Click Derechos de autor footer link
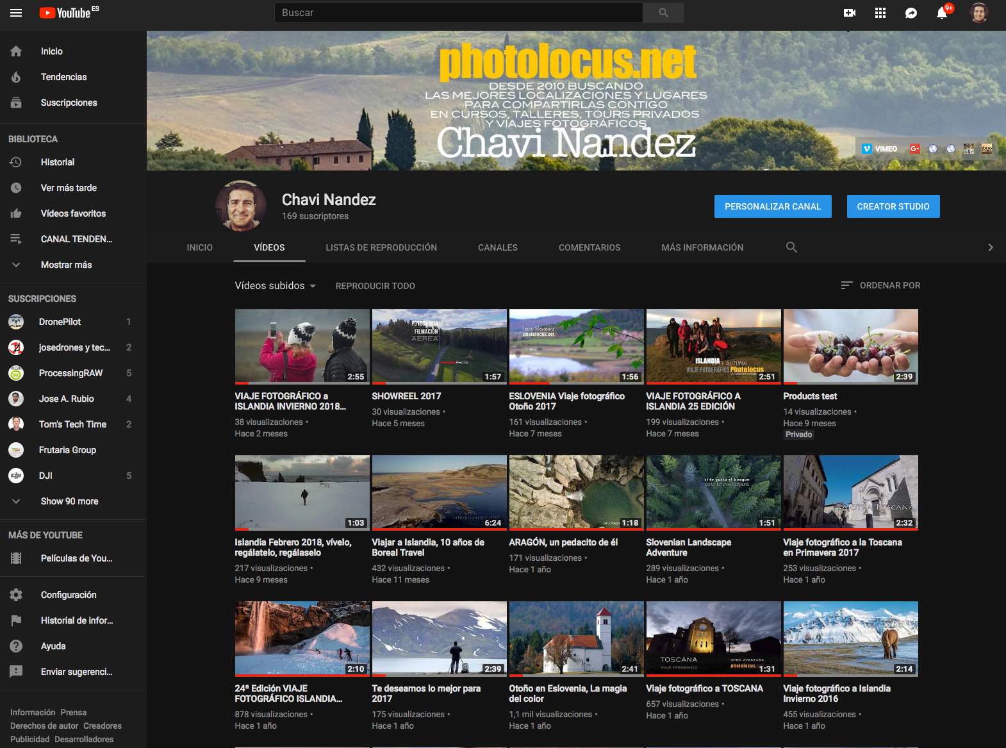 [44, 726]
